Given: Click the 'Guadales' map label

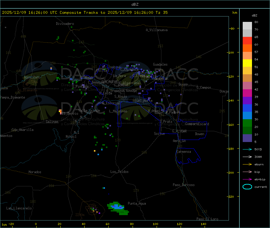Looking at the screenshot, I should tap(160, 64).
